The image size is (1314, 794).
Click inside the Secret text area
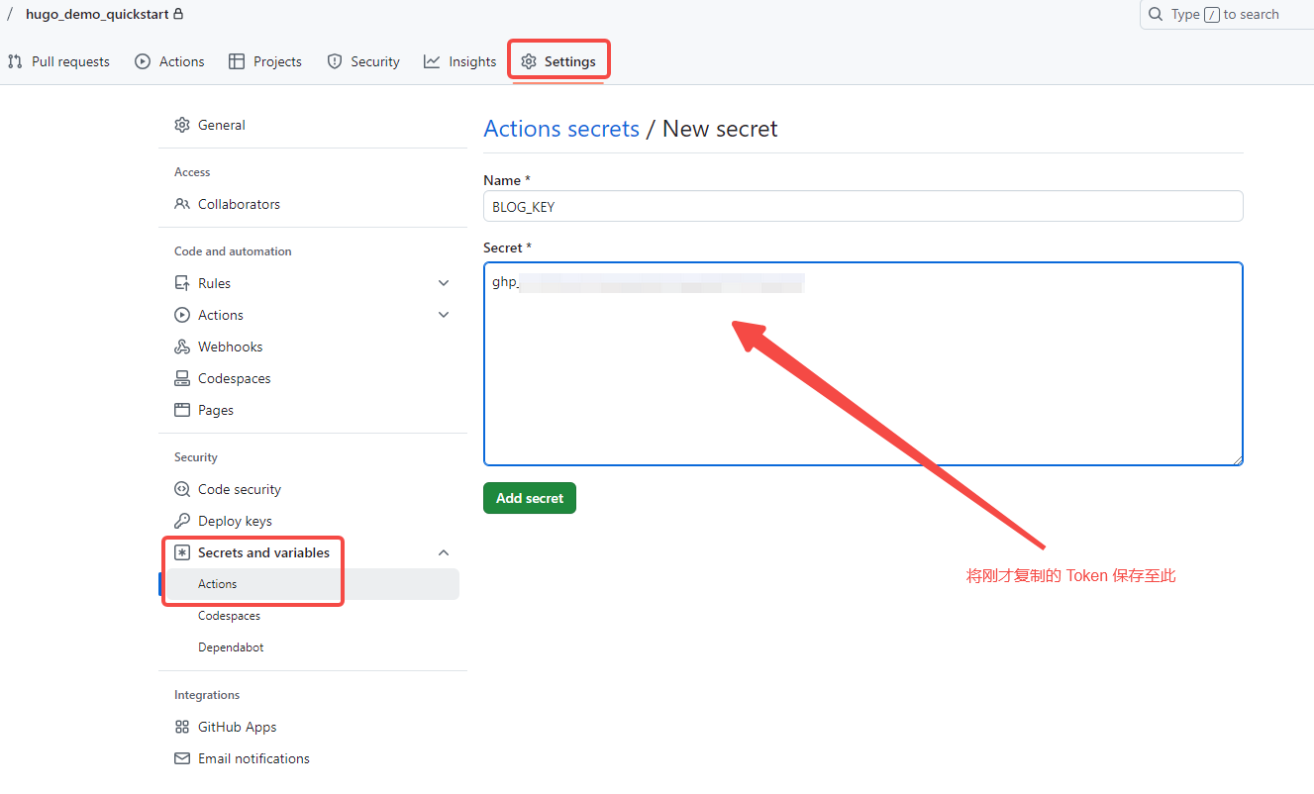(862, 363)
